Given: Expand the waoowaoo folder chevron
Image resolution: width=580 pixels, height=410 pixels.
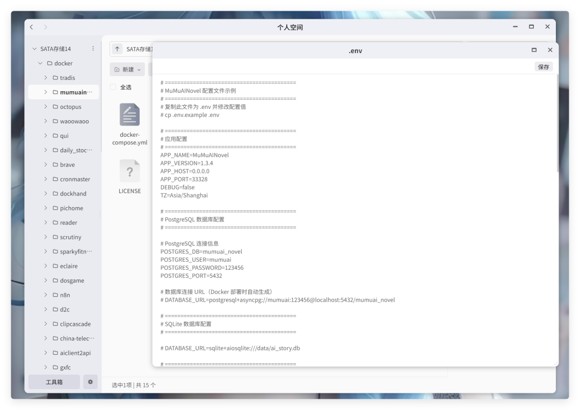Looking at the screenshot, I should (x=46, y=121).
